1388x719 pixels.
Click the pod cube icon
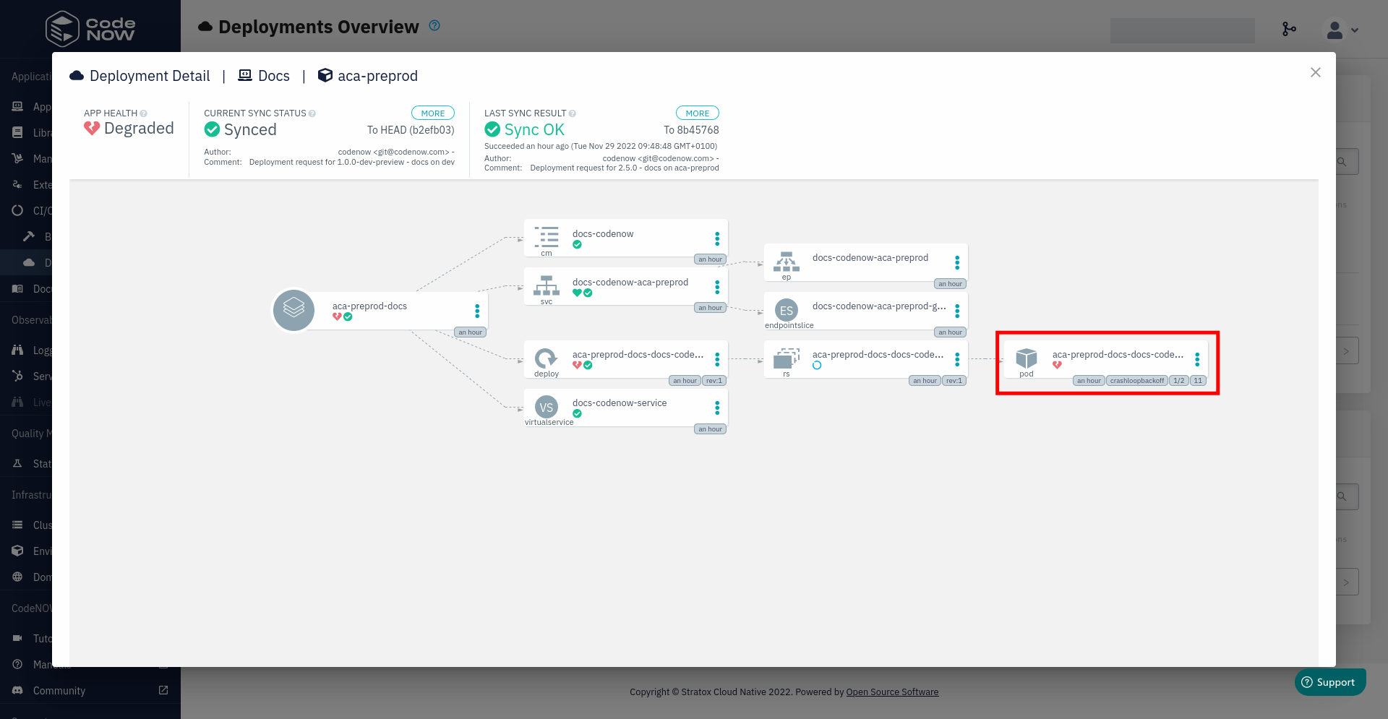click(x=1027, y=358)
